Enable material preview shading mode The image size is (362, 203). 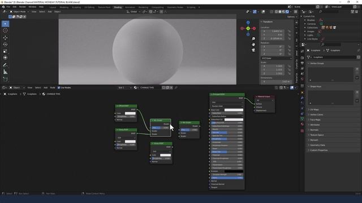click(283, 11)
